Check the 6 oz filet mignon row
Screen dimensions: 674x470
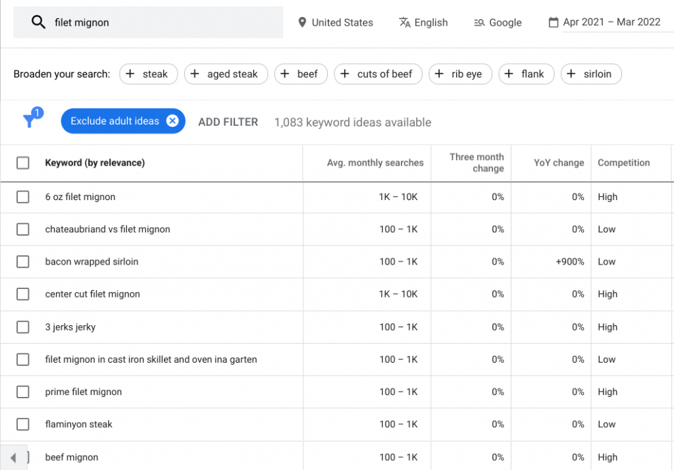23,197
